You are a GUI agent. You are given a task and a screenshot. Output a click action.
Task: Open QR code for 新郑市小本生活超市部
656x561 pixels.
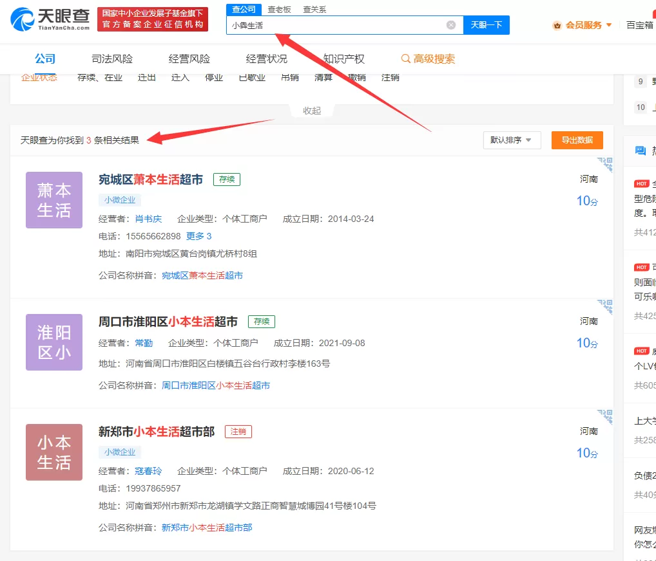click(x=605, y=417)
